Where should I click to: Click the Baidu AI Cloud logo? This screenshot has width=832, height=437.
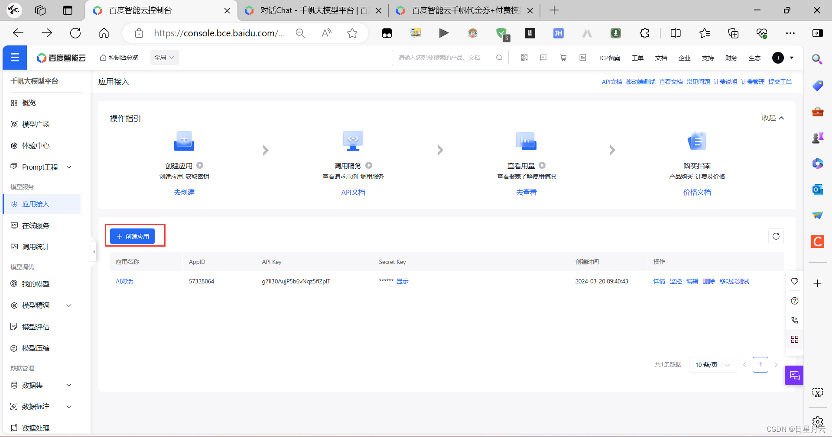61,58
